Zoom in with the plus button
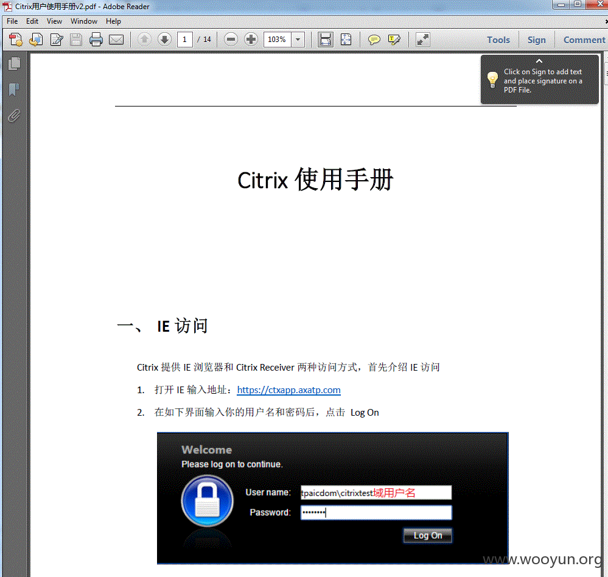This screenshot has width=608, height=577. (x=251, y=40)
